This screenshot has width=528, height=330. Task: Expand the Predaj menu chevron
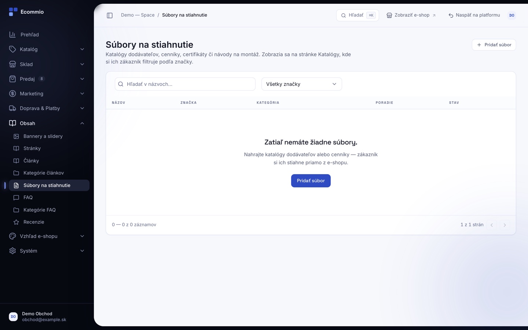82,79
